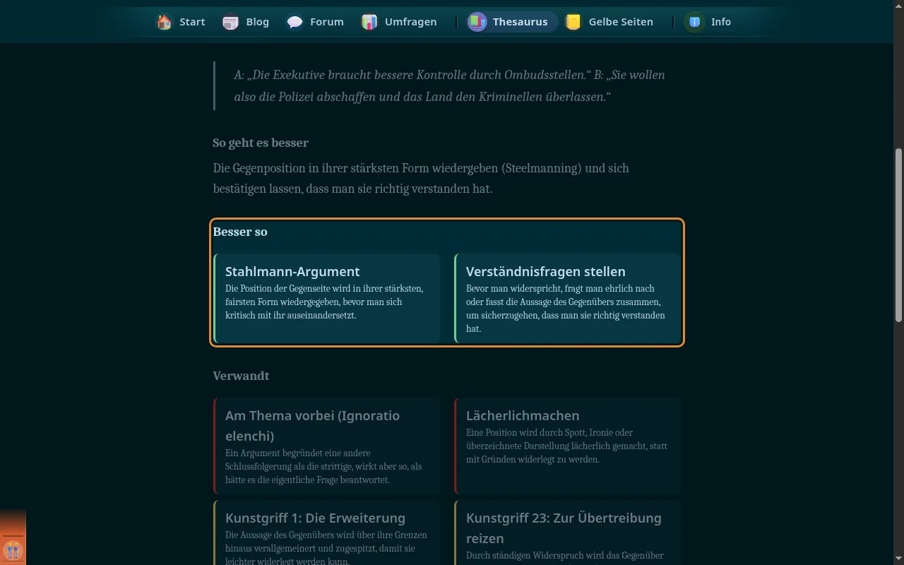
Task: Open the Lächerlichmachen card
Action: [x=567, y=446]
